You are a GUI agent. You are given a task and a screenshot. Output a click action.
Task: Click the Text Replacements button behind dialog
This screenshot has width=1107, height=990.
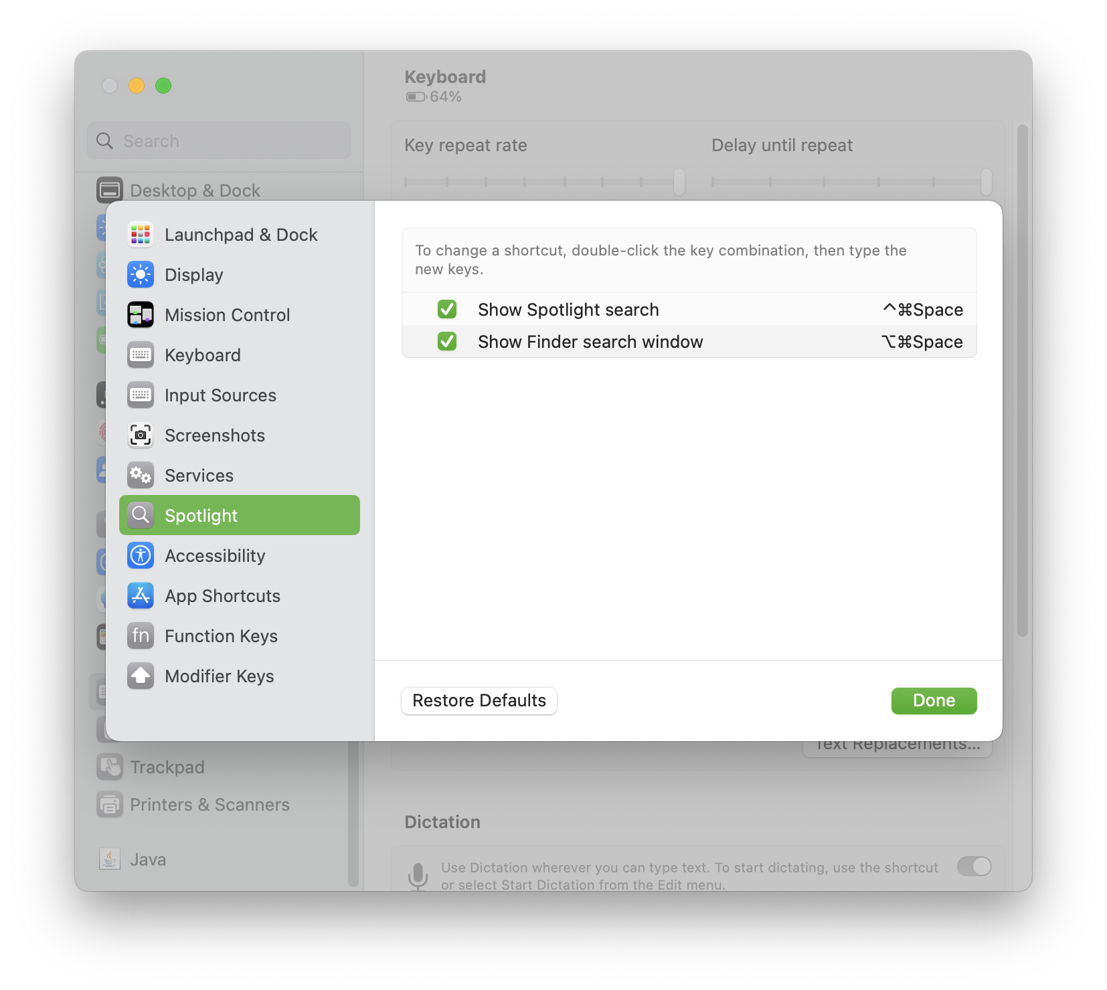click(x=897, y=748)
